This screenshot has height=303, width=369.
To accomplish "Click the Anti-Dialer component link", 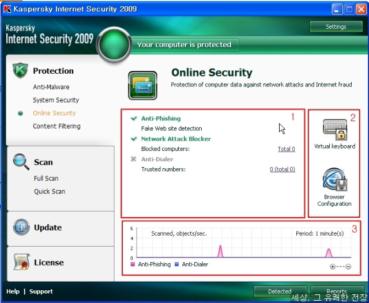I will point(157,159).
